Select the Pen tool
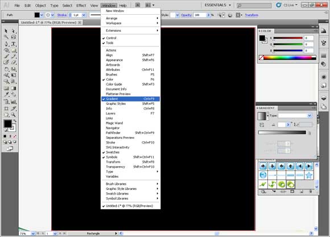 (x=6, y=44)
